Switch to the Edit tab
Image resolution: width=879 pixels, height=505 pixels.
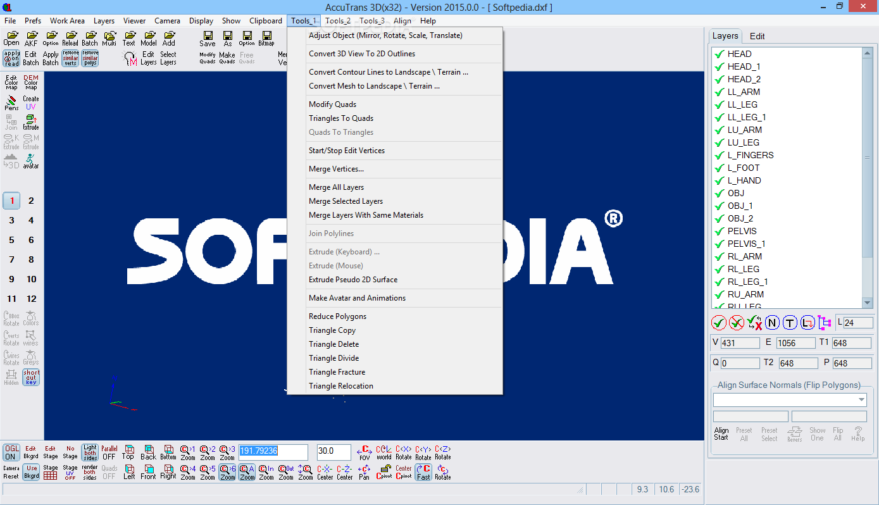click(x=757, y=36)
